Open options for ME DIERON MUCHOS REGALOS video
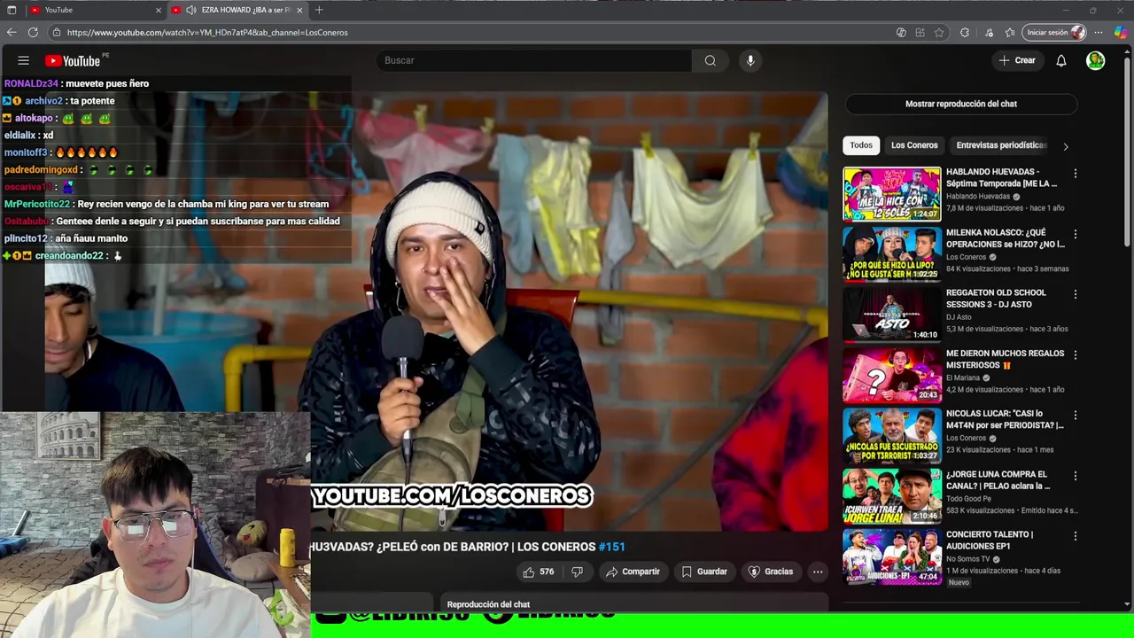 [x=1076, y=354]
